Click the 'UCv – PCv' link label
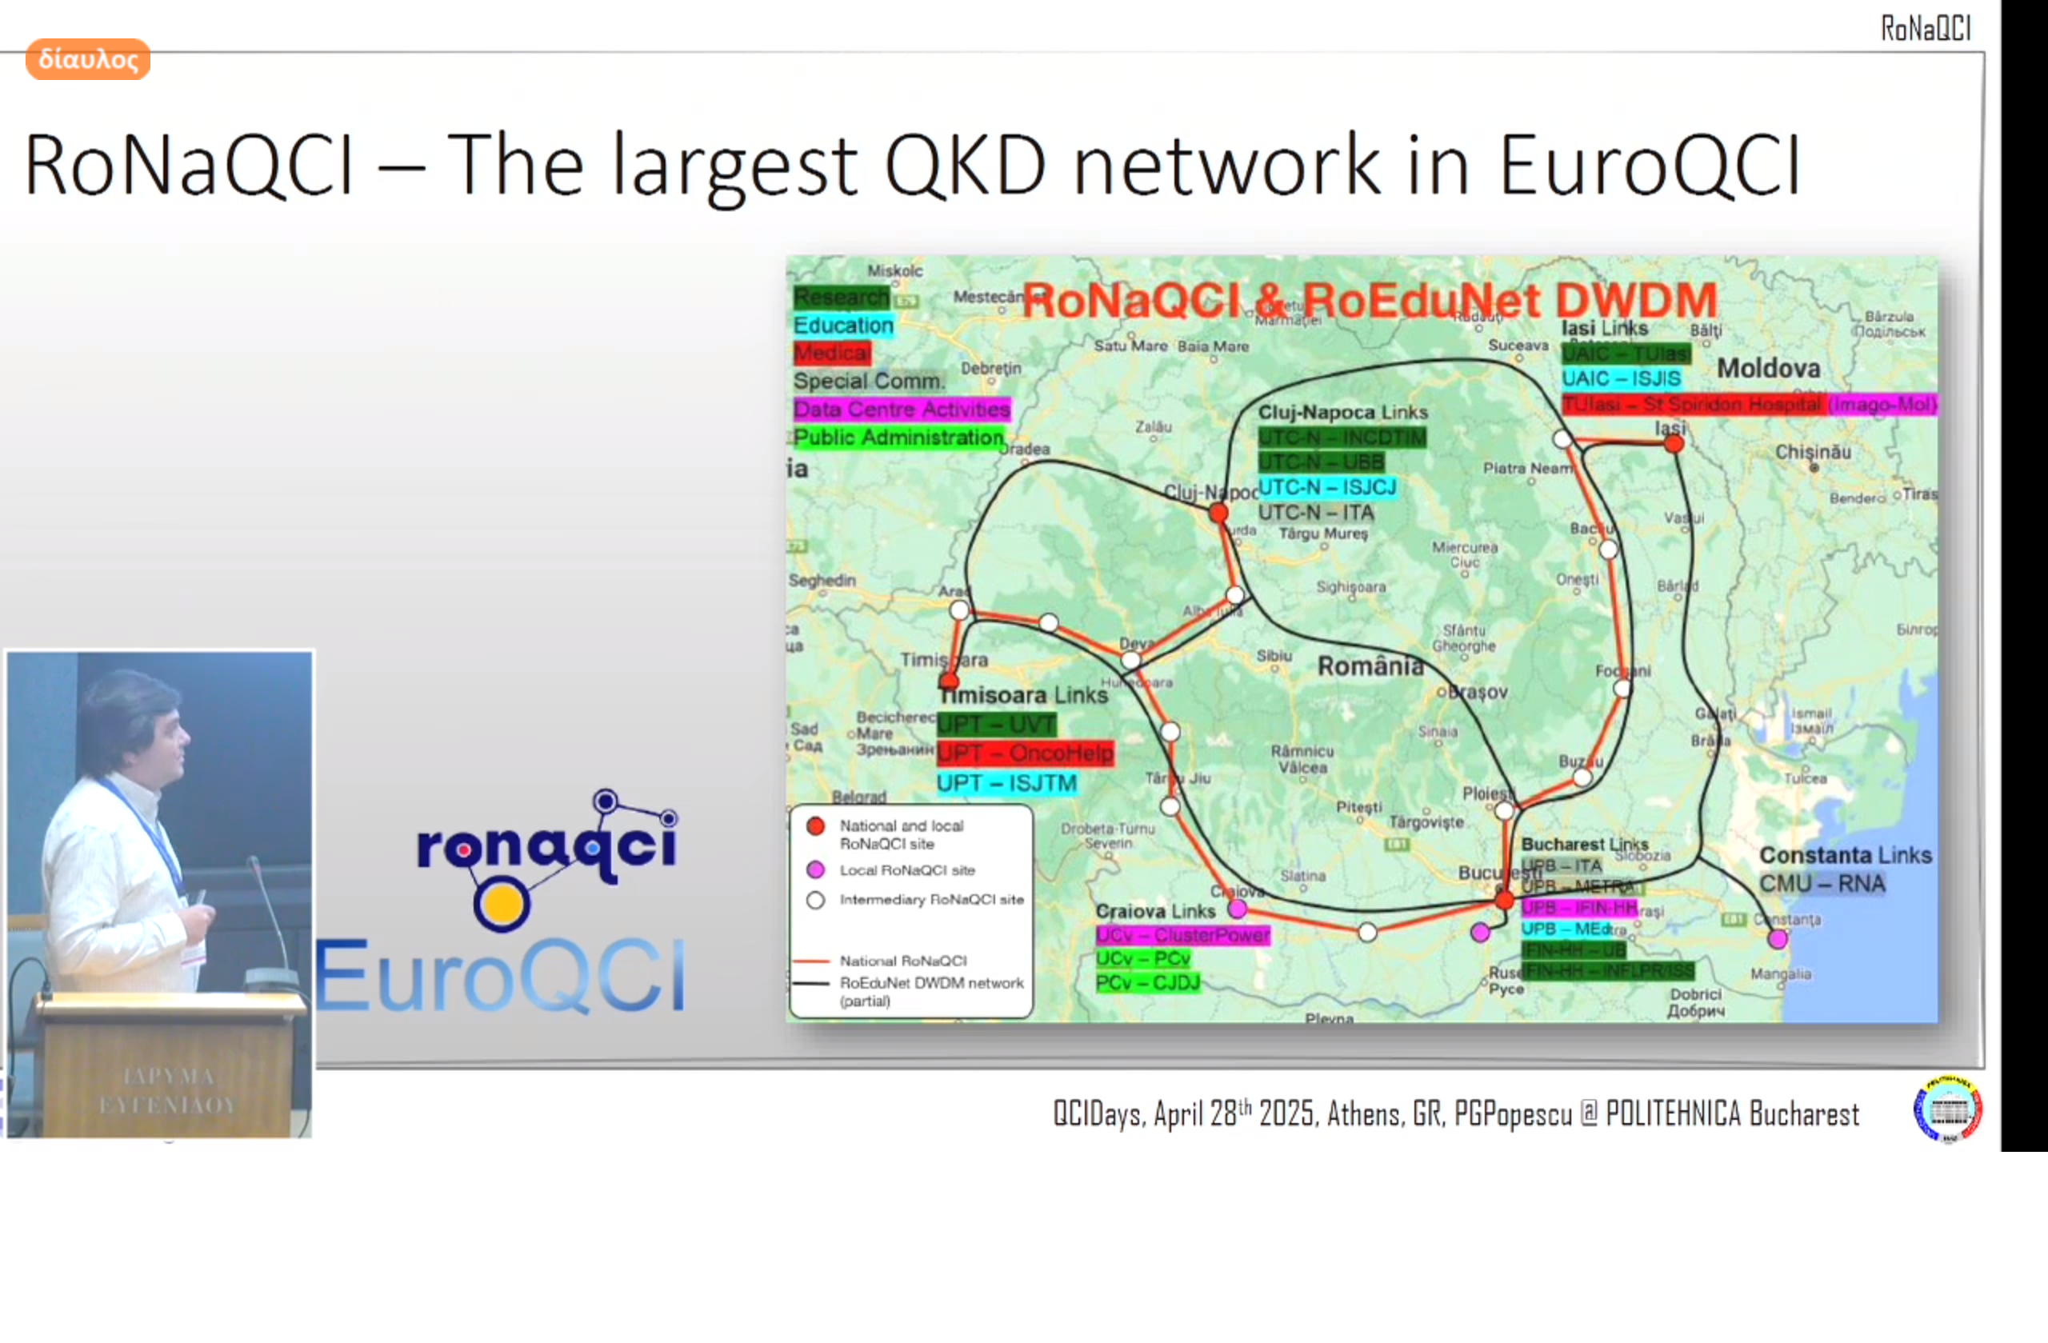2048x1343 pixels. (1142, 958)
